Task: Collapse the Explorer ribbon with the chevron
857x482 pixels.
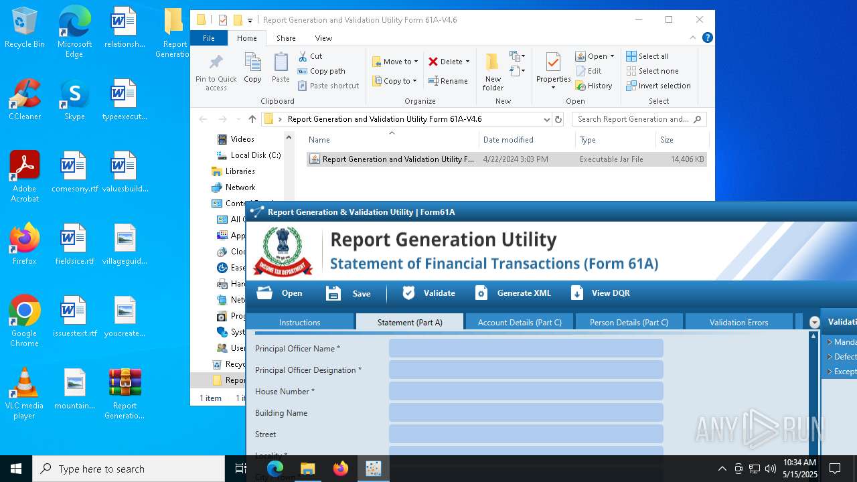Action: click(x=693, y=38)
